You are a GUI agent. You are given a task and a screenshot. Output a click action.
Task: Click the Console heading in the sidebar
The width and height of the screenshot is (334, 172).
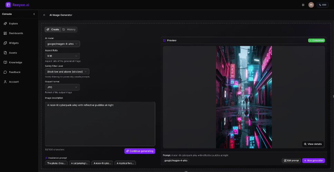(7, 14)
